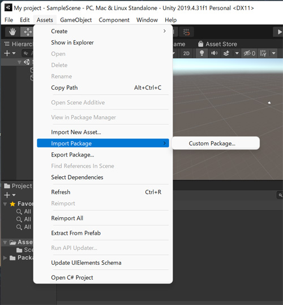
Task: Select third All search under Favorites
Action: click(x=24, y=227)
